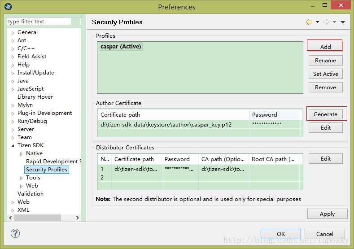354x249 pixels.
Task: Open the preferences view menu triangle
Action: (x=343, y=22)
